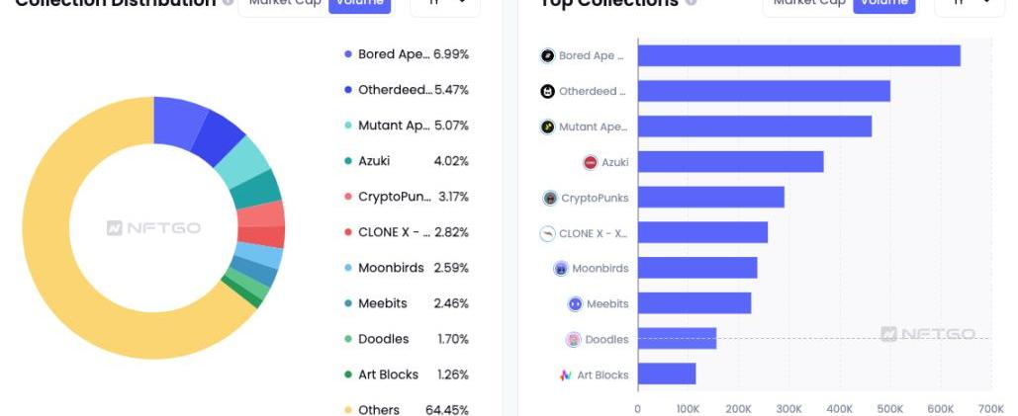Click the Meebits collection logo icon
This screenshot has height=416, width=1018.
tap(575, 304)
